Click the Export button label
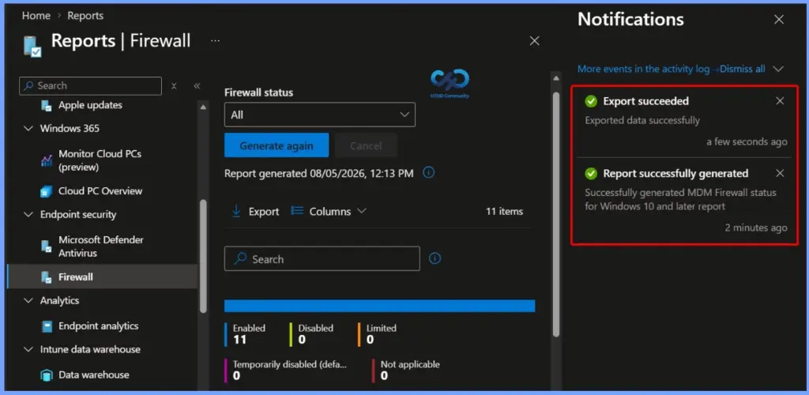The height and width of the screenshot is (395, 809). pyautogui.click(x=264, y=212)
